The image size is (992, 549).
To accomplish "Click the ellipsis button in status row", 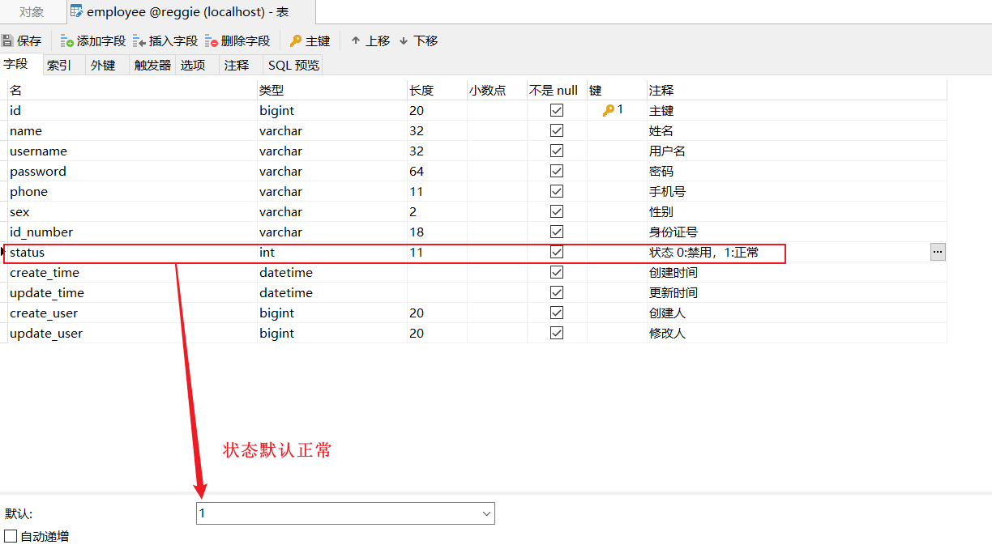I will tap(938, 252).
